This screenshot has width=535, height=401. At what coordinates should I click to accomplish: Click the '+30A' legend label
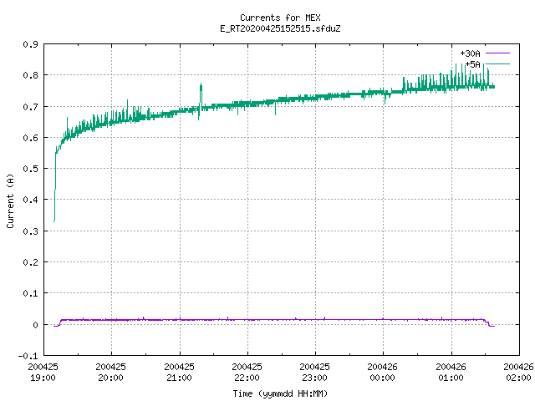(470, 53)
